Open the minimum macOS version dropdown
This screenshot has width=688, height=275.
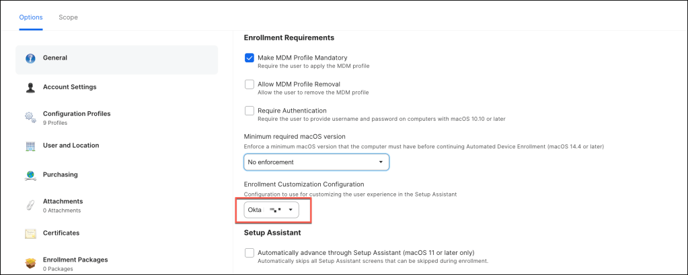(x=316, y=162)
